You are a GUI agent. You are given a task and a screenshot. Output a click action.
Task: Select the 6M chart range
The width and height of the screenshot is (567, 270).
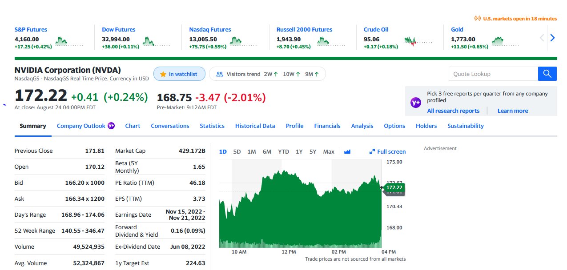[267, 151]
